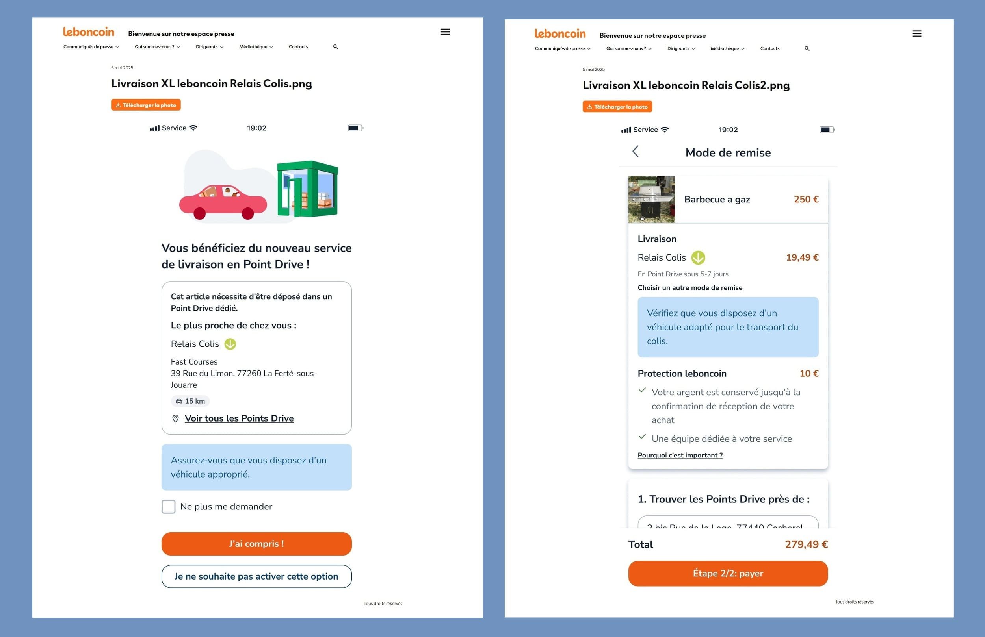Check the Ne plus me demander checkbox
Viewport: 985px width, 637px height.
169,507
